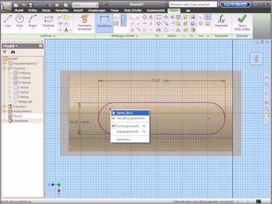Click the spline tool icon next to Rechteck
The image size is (272, 204).
(60, 17)
